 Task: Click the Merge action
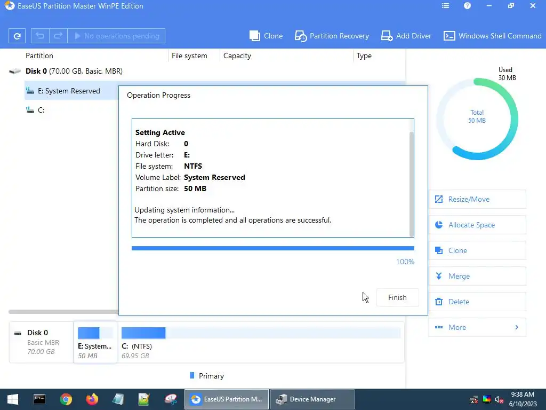click(x=477, y=276)
